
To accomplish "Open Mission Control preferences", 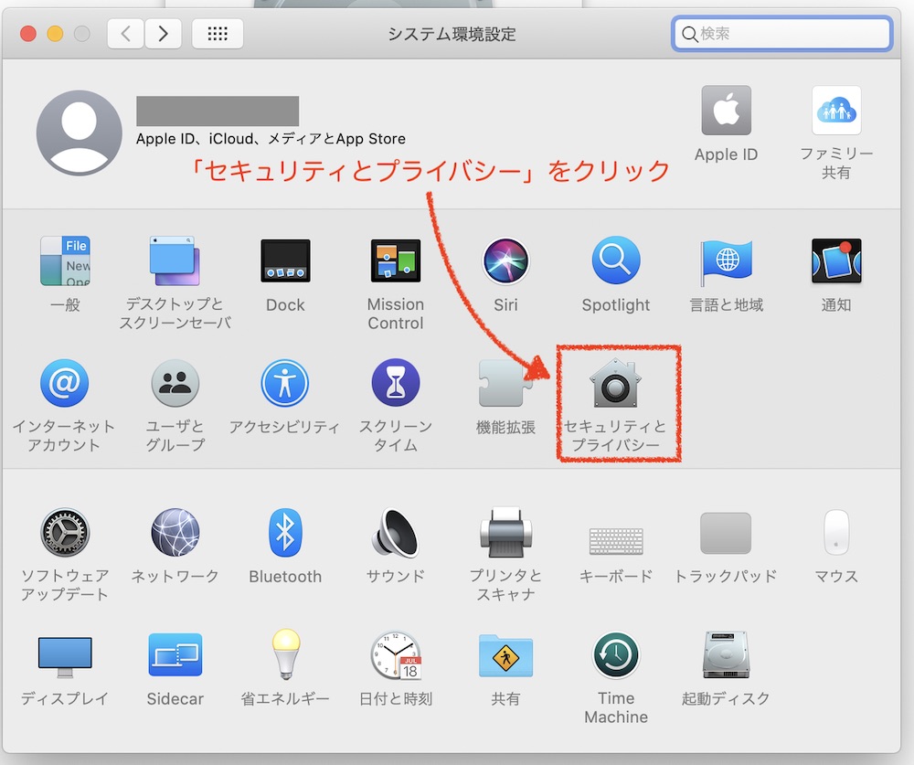I will point(395,260).
